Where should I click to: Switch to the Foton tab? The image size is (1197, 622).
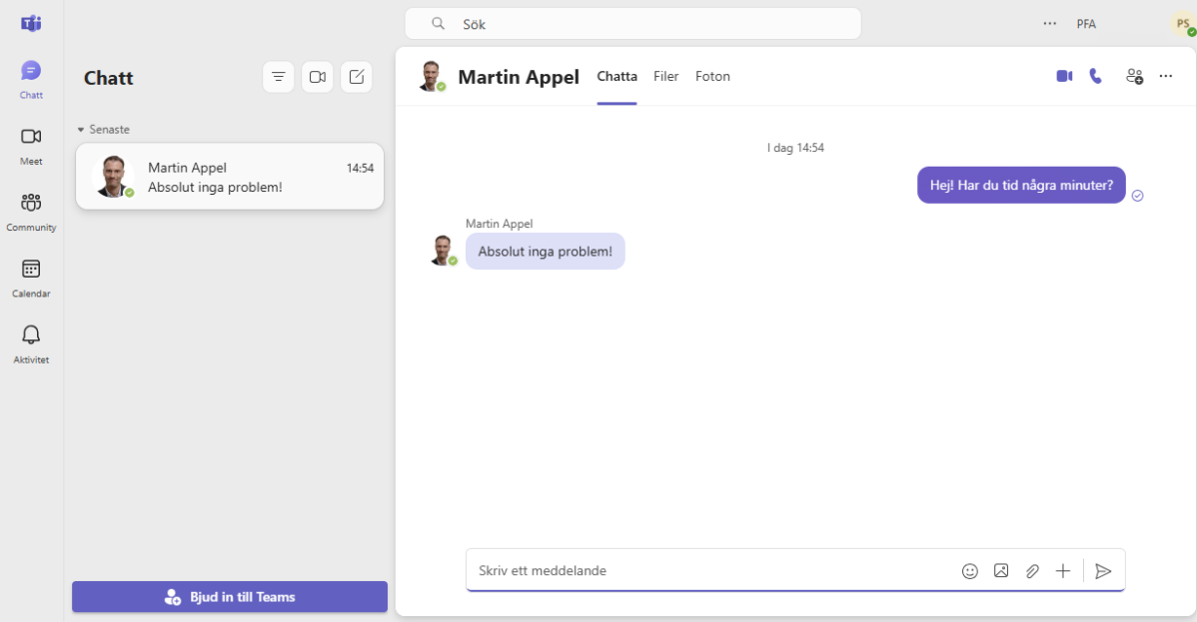point(712,75)
